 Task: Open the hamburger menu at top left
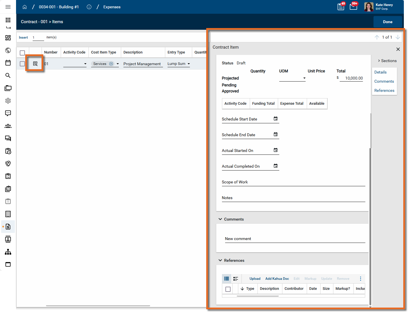[8, 7]
